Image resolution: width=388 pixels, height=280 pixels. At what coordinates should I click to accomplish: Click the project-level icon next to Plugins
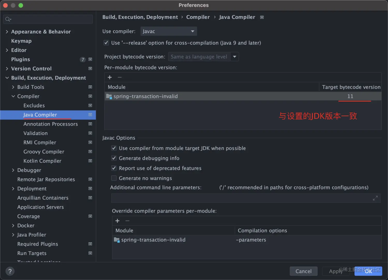click(90, 59)
